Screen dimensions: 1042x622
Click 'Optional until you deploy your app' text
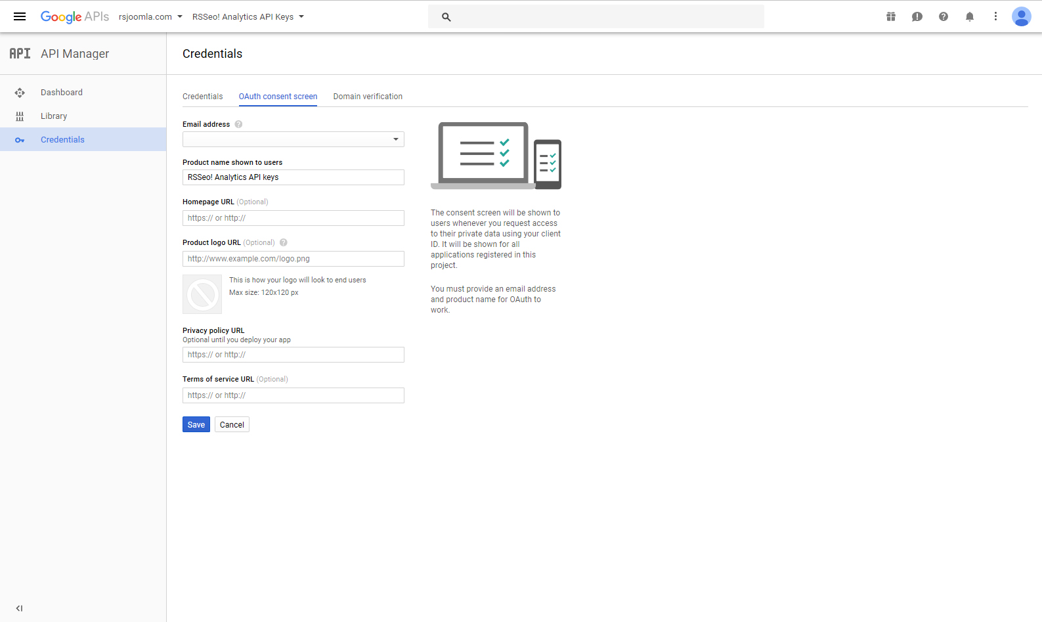[236, 340]
